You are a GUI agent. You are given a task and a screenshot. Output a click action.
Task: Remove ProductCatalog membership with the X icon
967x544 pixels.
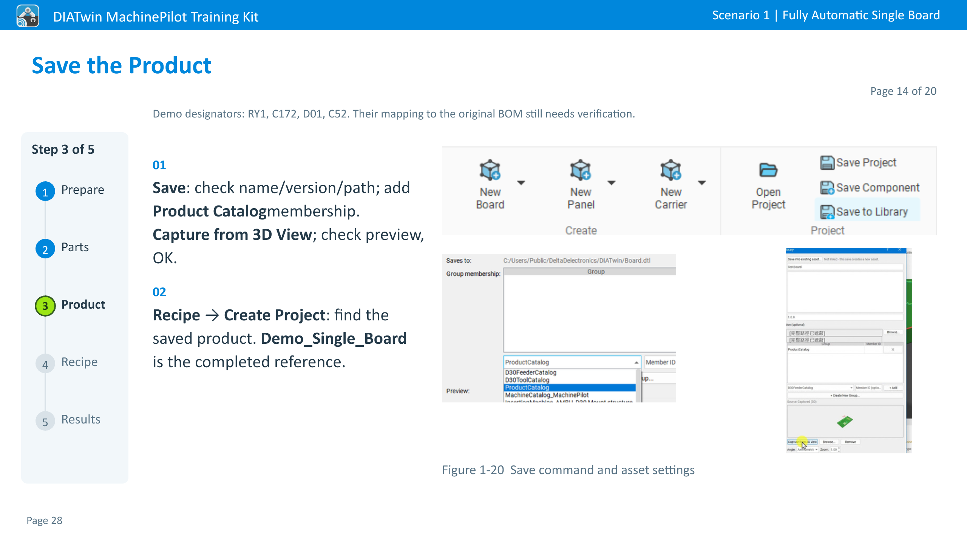pos(893,350)
